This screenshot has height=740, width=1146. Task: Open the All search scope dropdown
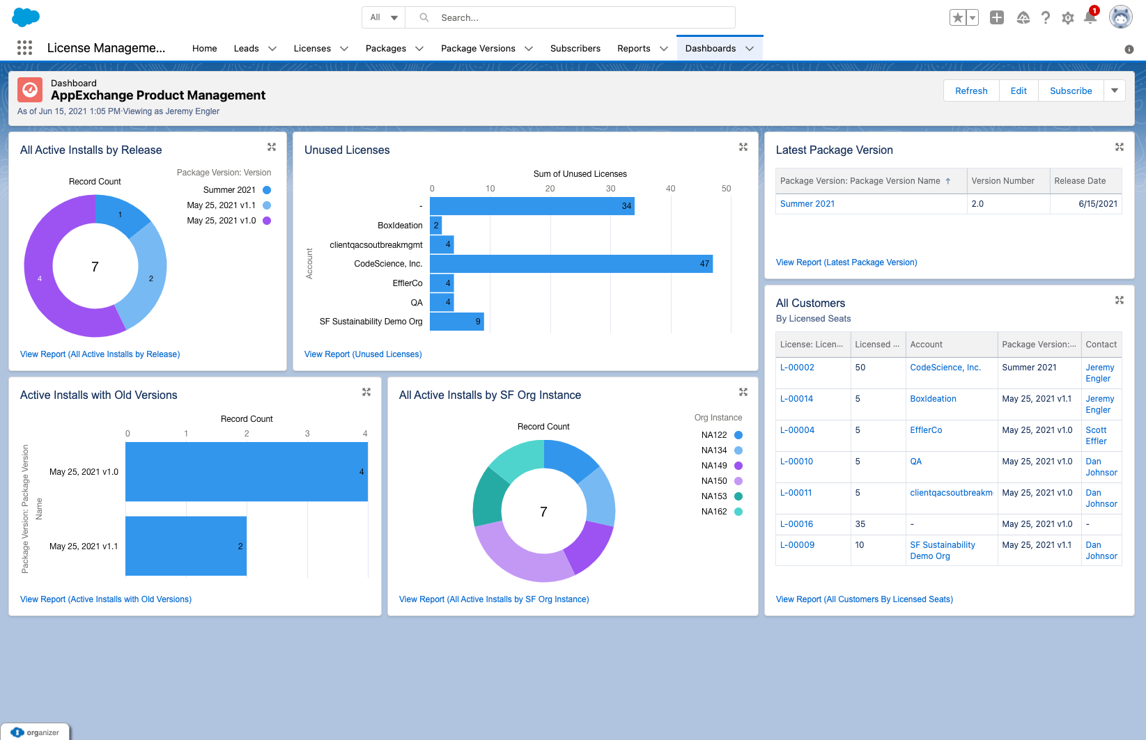point(384,17)
